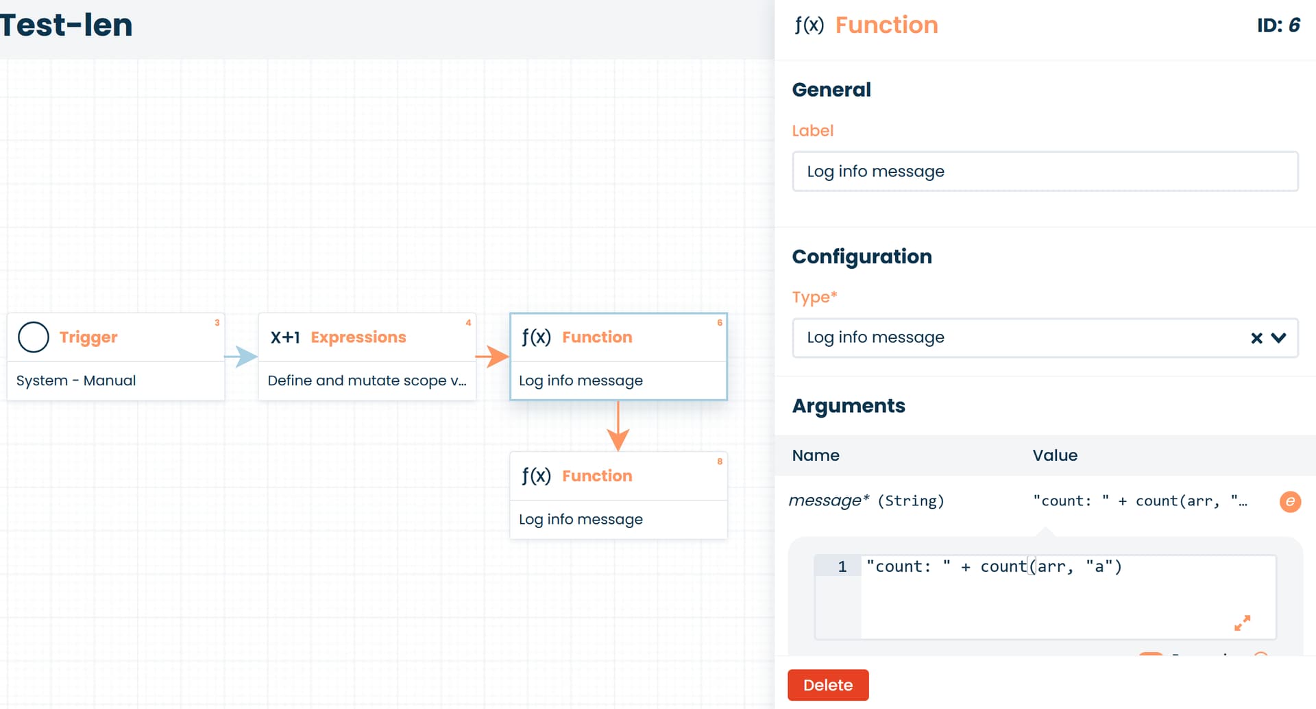Select the f(x) icon on Function node 6

click(536, 337)
